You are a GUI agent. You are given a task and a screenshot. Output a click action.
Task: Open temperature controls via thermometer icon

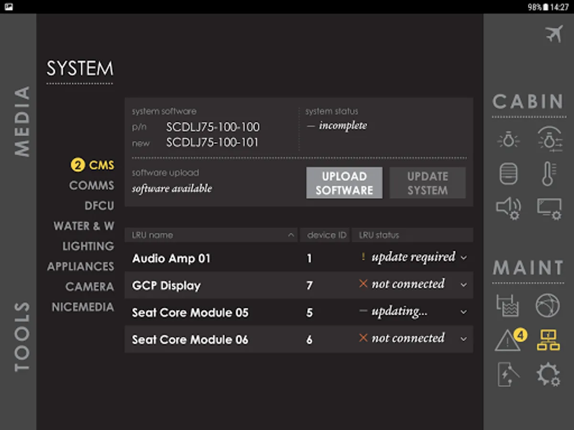coord(549,173)
